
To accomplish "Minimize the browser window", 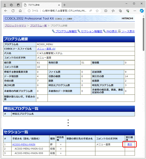I will tap(126, 4).
